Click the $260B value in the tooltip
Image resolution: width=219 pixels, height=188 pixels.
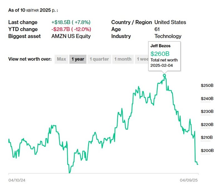pyautogui.click(x=160, y=53)
